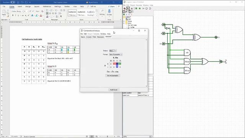Toggle input pin Bin on Logisim canvas
This screenshot has height=138, width=245.
tap(163, 44)
